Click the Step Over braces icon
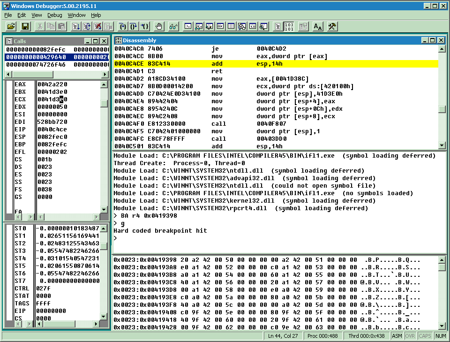The image size is (450, 342). [x=134, y=27]
